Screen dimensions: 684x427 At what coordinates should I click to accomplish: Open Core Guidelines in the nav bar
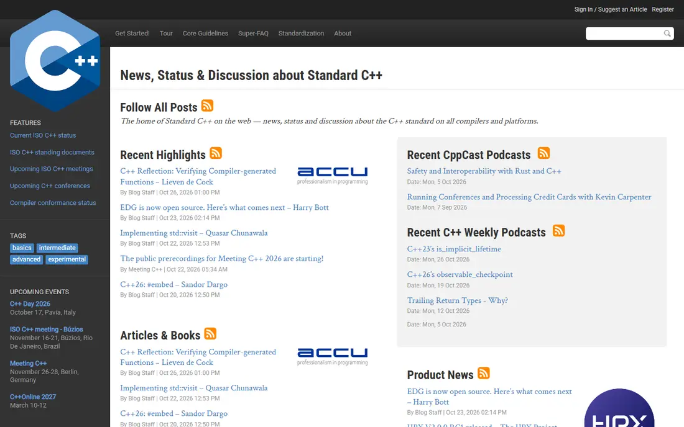tap(205, 33)
